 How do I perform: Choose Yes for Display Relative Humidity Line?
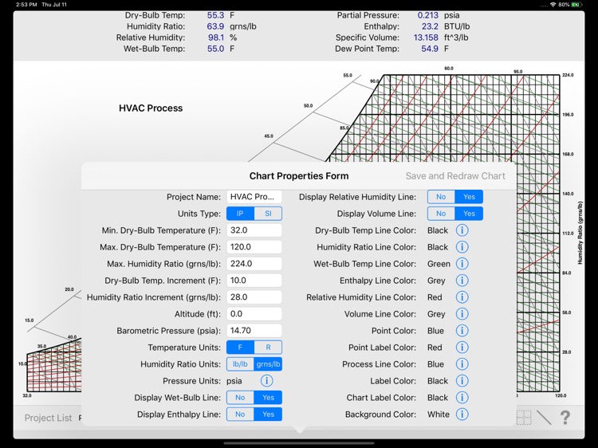point(469,197)
